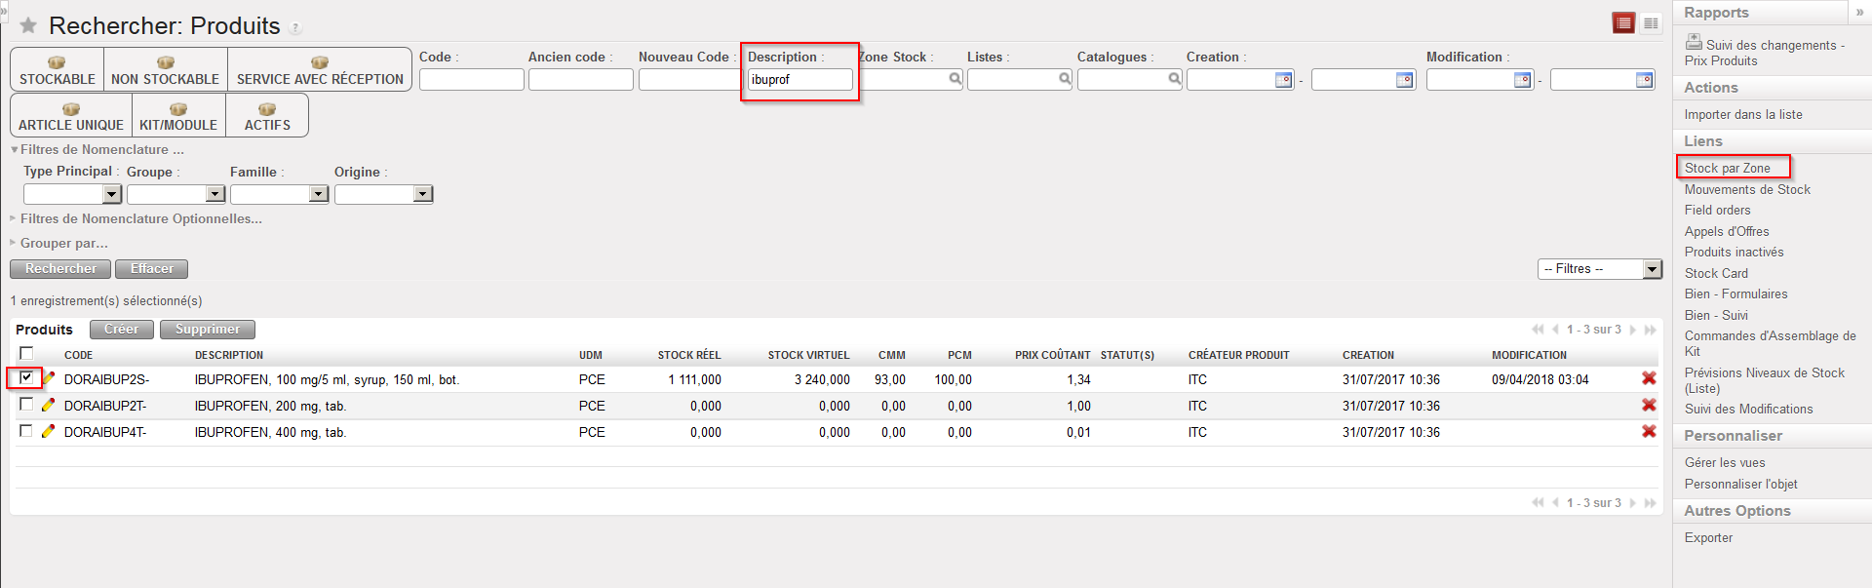The width and height of the screenshot is (1872, 588).
Task: Select the KIT/MODULE filter
Action: (x=178, y=116)
